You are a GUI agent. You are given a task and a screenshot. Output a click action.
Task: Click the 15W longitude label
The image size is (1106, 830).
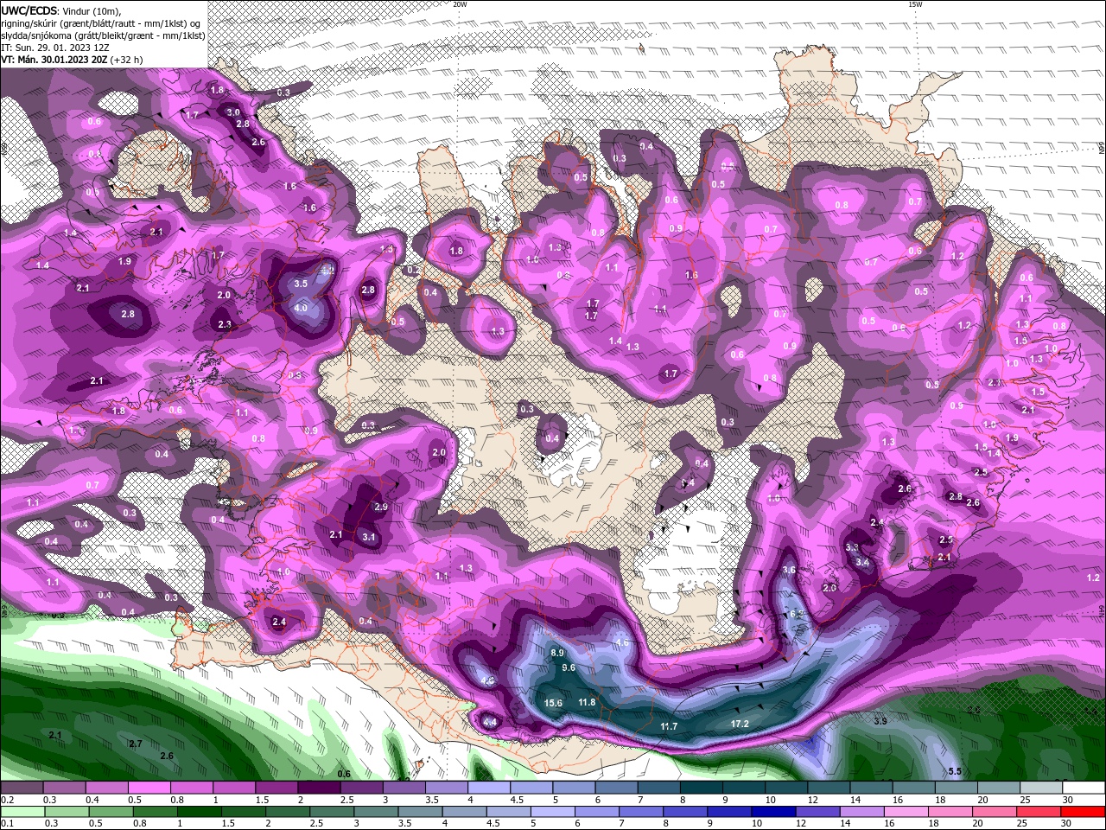click(915, 4)
